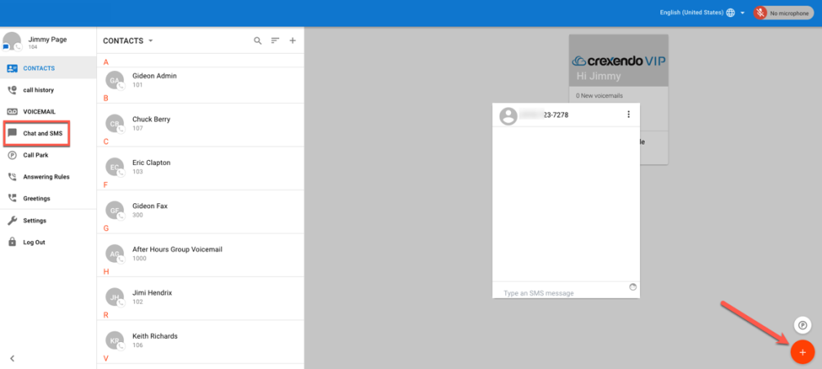The width and height of the screenshot is (822, 369).
Task: Open emoji picker in SMS chat
Action: point(633,287)
